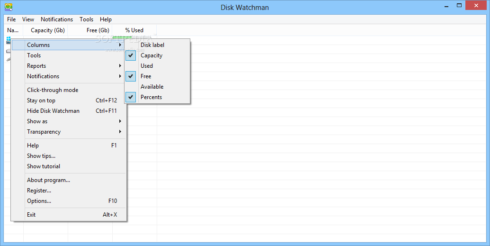Screen dimensions: 490x246
Task: Choose Exit from the context menu
Action: (x=69, y=215)
